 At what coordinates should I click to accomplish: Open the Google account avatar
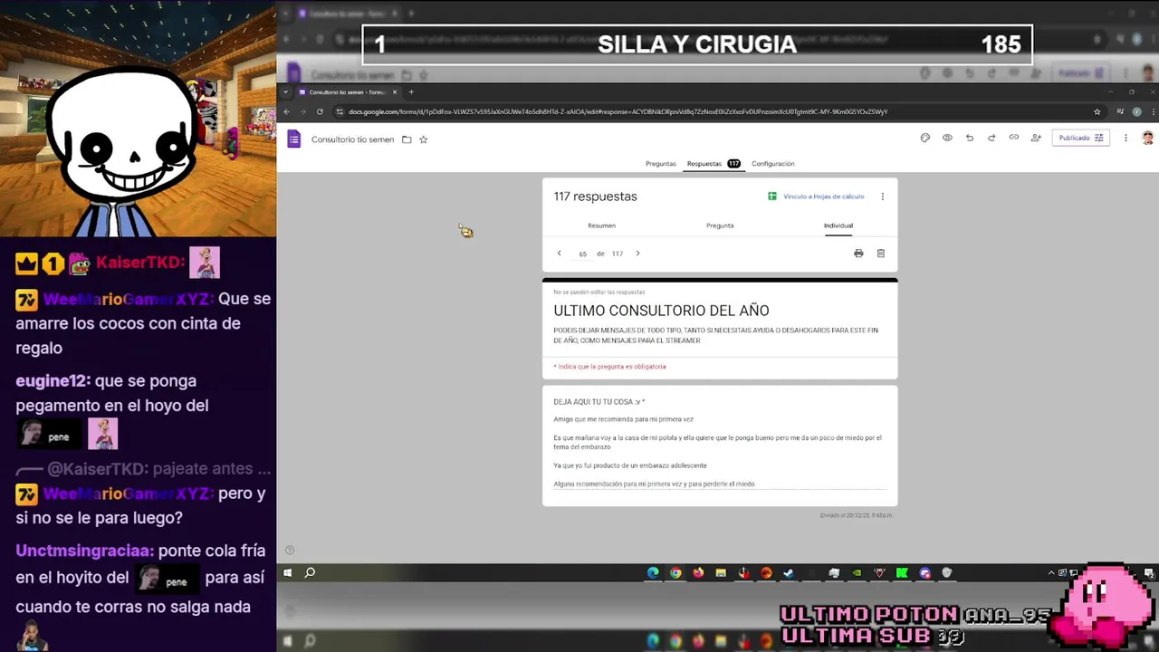[1147, 138]
